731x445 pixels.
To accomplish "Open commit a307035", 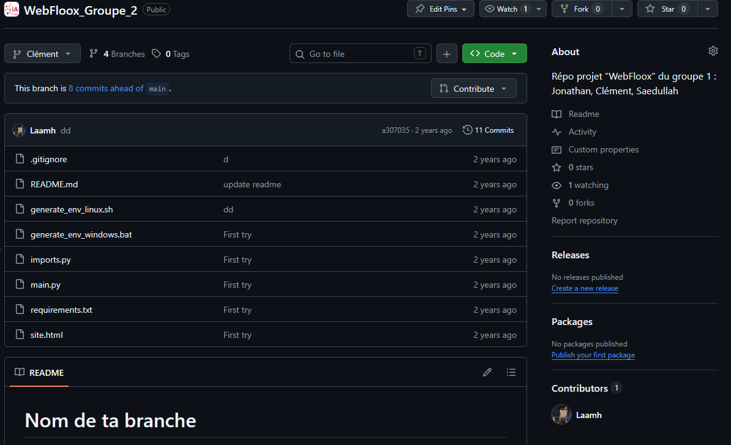I will click(x=395, y=130).
